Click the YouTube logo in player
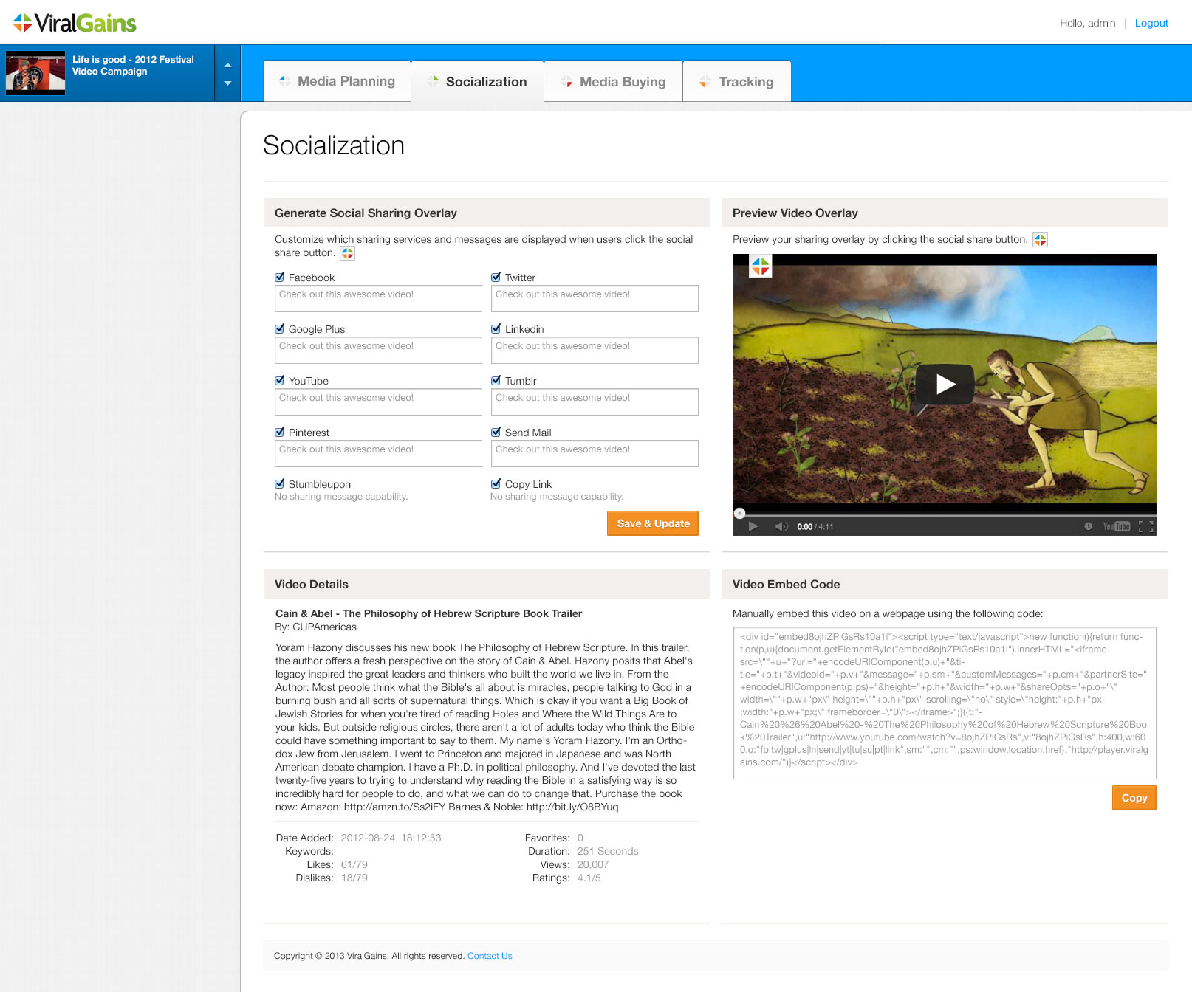 click(1117, 526)
